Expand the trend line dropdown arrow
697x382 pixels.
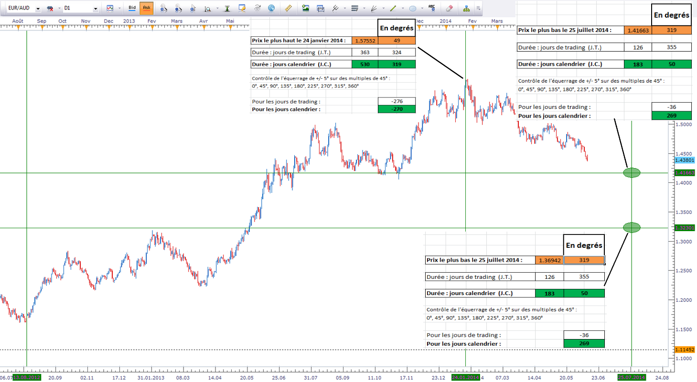click(403, 9)
